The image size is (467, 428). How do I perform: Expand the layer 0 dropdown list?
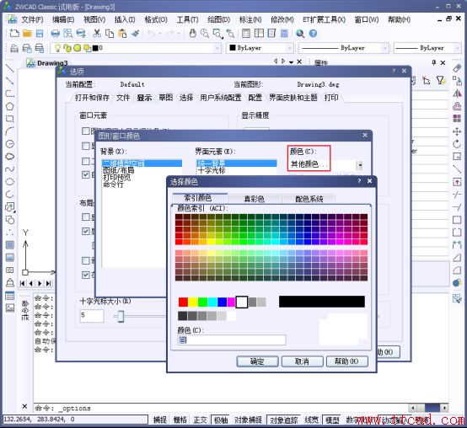[x=217, y=48]
